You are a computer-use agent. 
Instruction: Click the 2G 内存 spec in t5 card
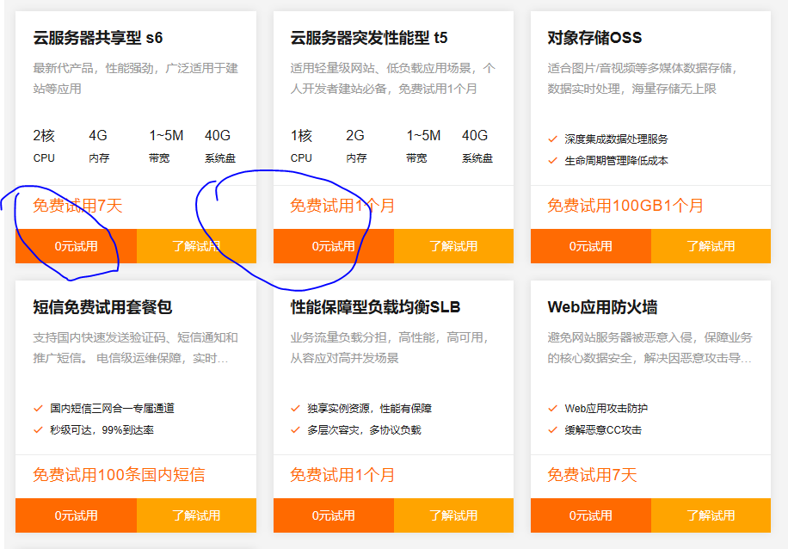click(356, 145)
